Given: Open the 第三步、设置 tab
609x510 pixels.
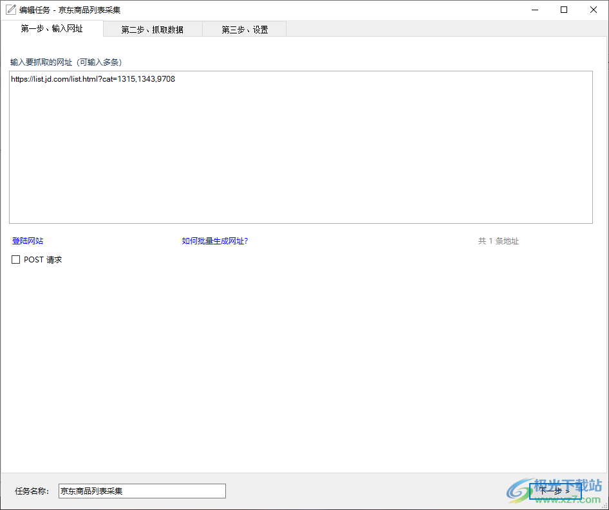Looking at the screenshot, I should (x=245, y=30).
